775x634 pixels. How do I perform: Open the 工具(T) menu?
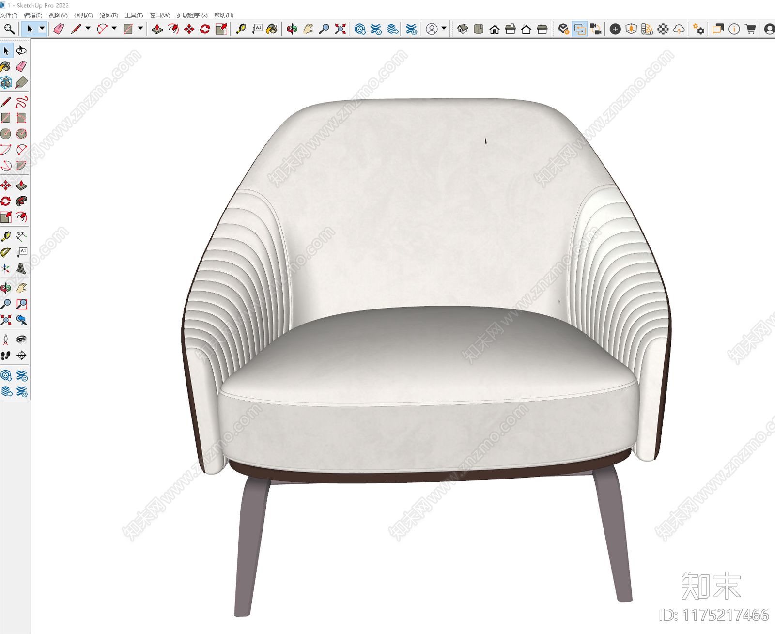click(134, 15)
